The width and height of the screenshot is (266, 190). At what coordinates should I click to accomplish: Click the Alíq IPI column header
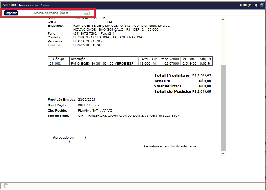(x=205, y=59)
